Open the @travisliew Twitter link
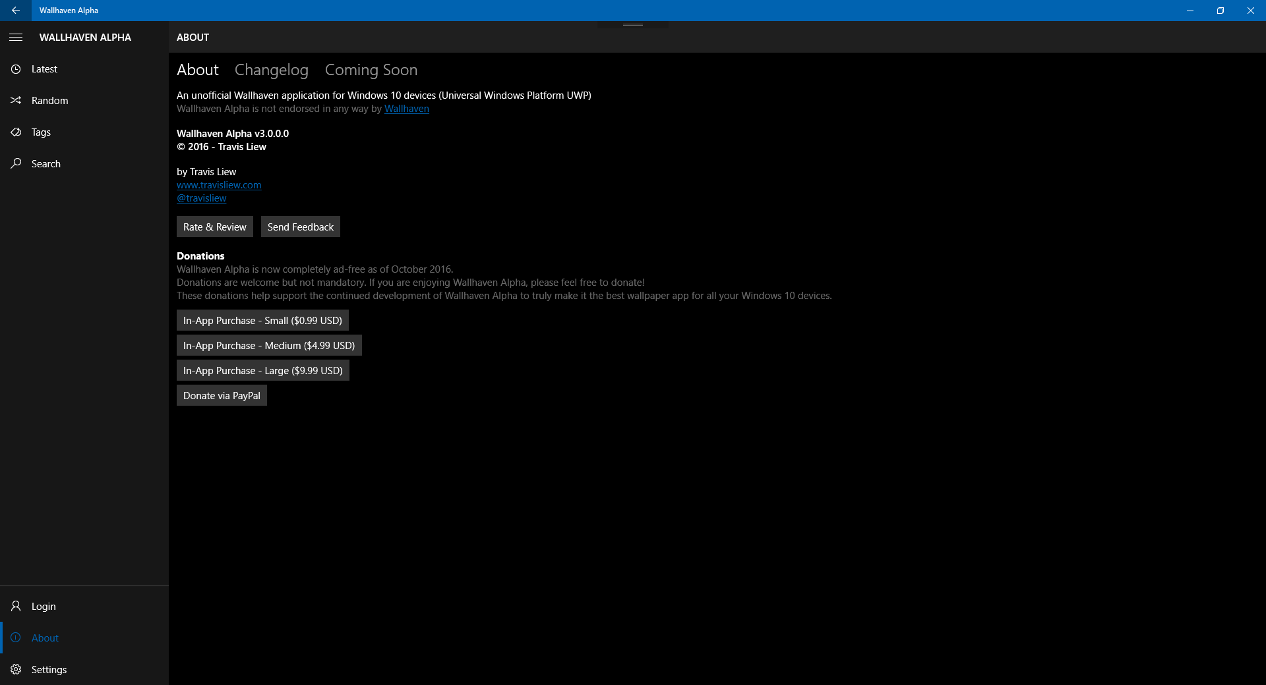1266x685 pixels. (x=202, y=198)
